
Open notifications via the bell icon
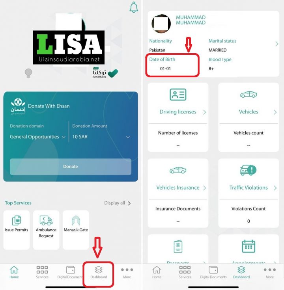click(134, 7)
